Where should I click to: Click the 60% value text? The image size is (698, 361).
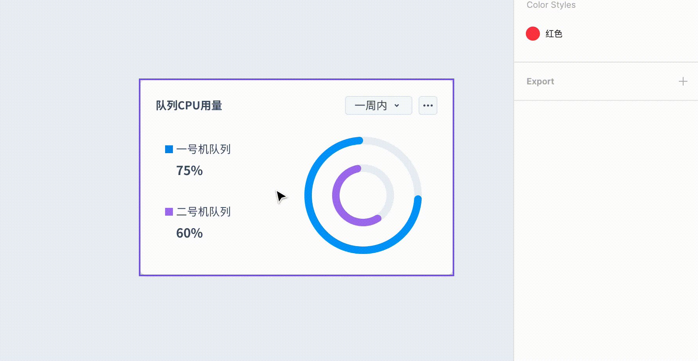(x=189, y=233)
